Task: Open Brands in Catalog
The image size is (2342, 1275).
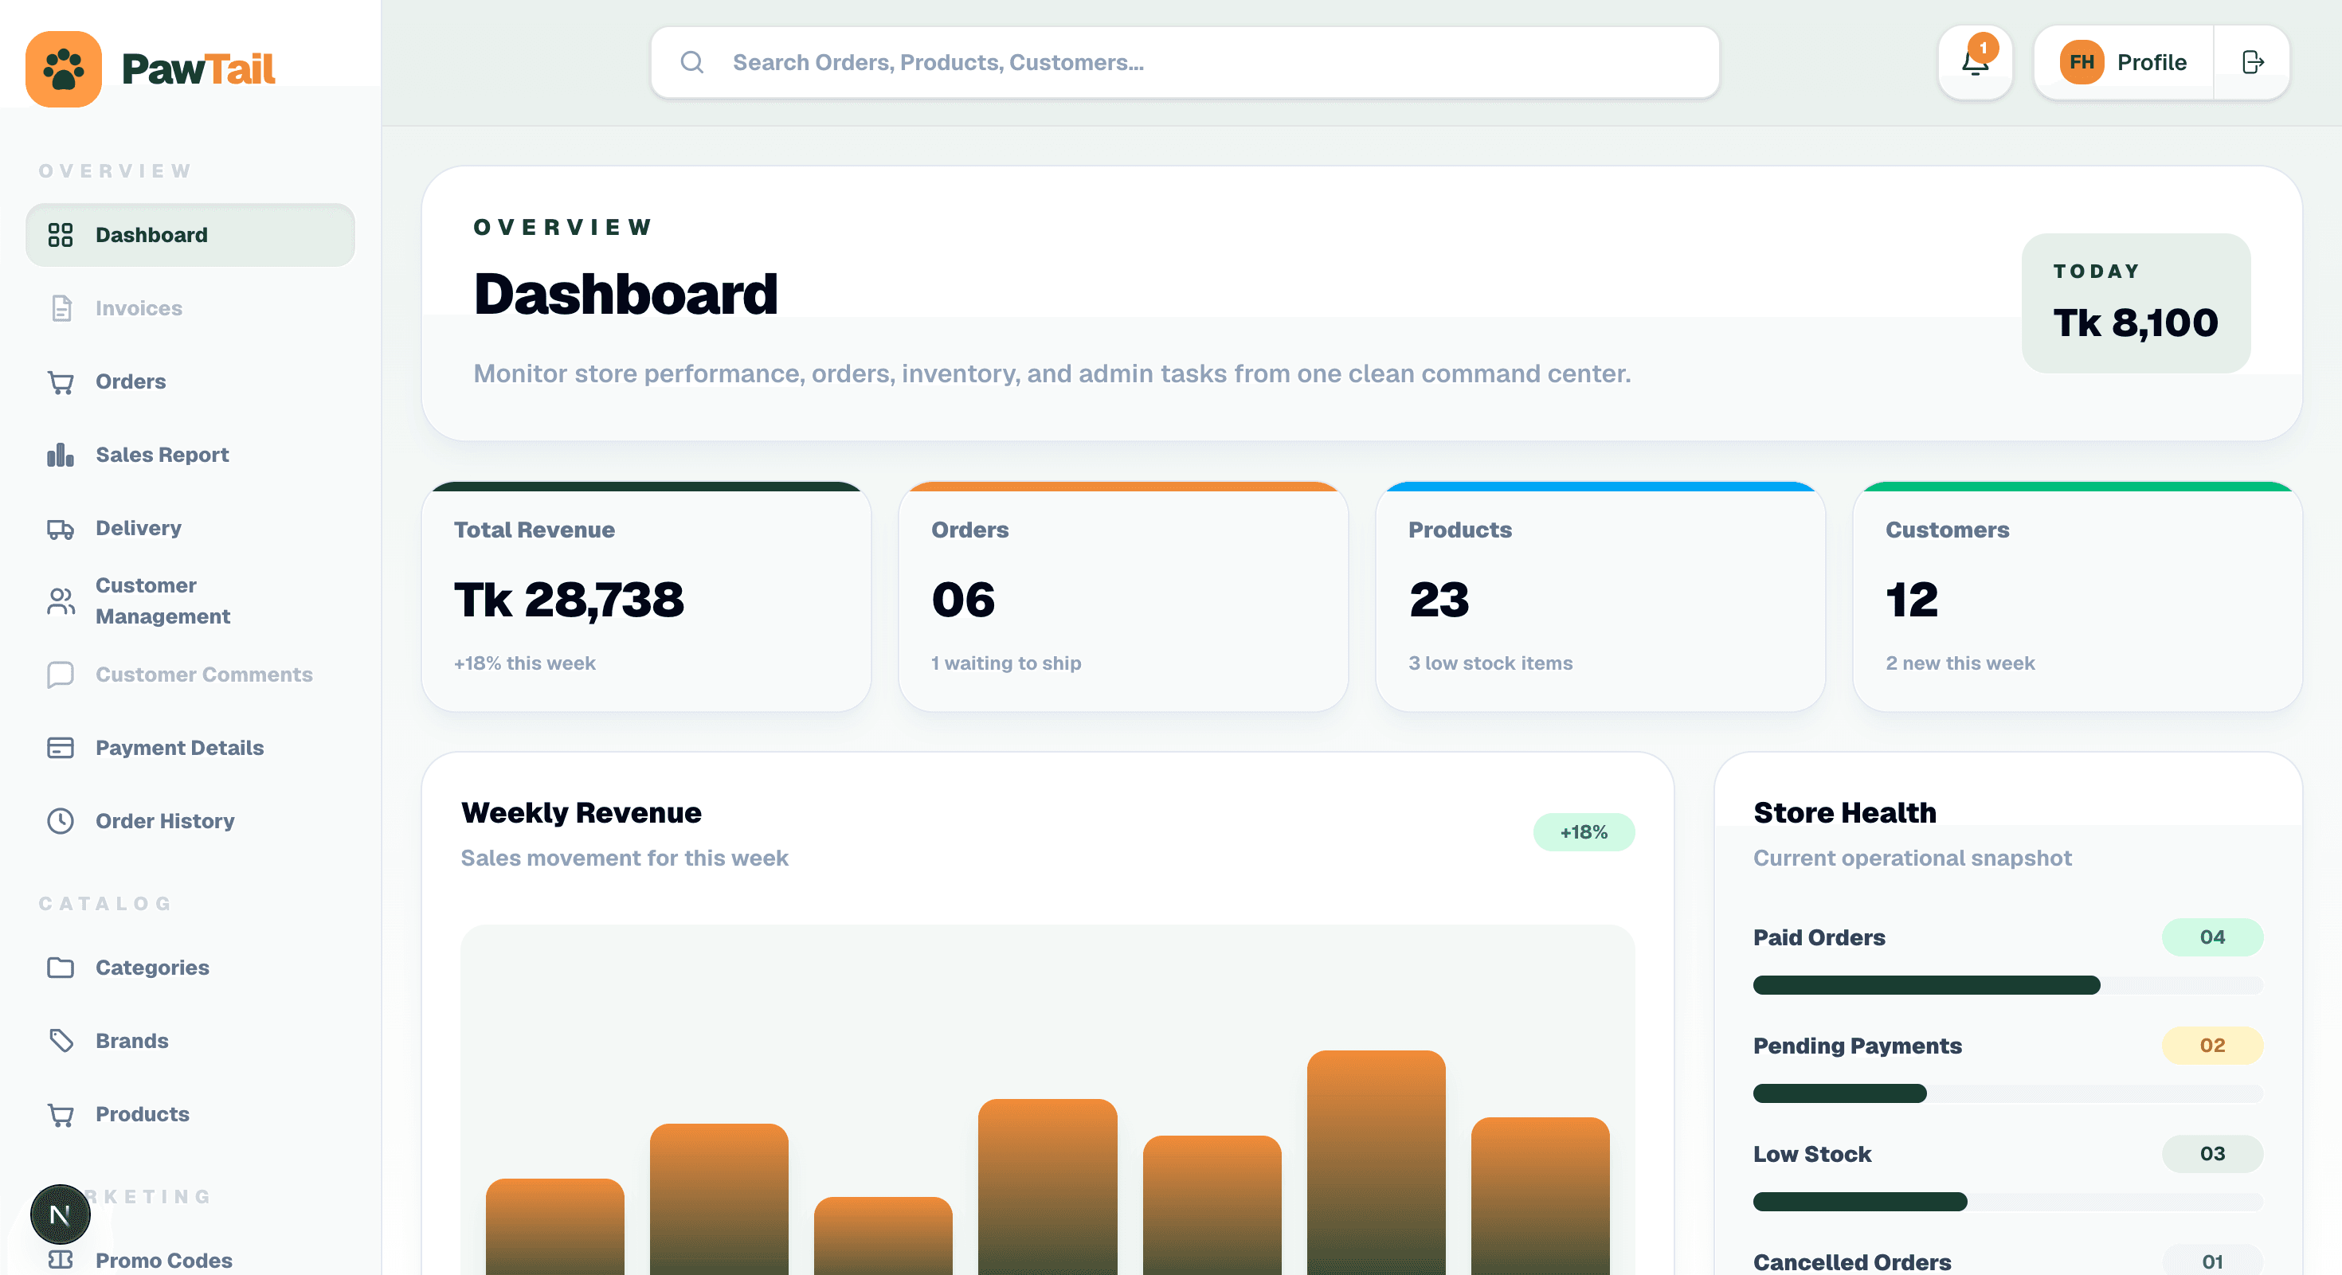Action: click(x=190, y=1042)
